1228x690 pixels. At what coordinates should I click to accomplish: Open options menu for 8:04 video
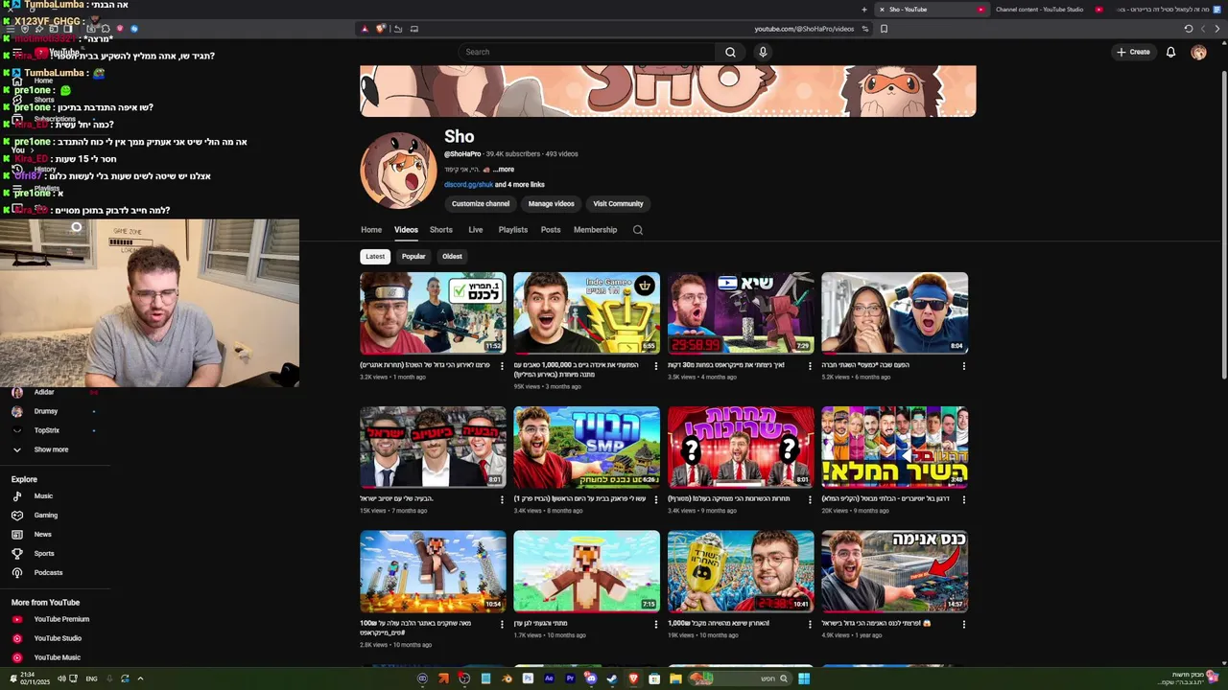(x=964, y=366)
